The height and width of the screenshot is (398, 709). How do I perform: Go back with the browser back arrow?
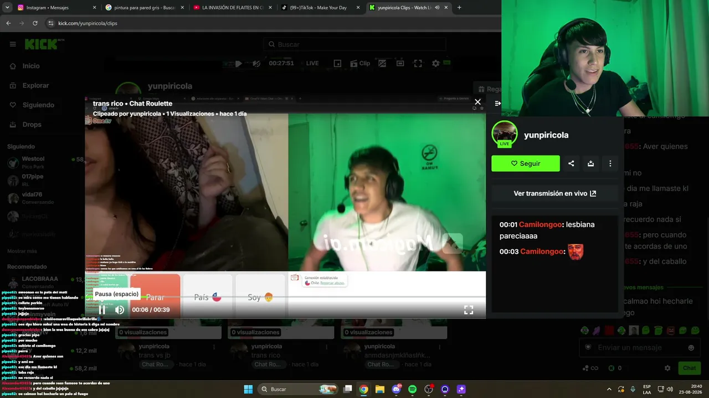coord(8,23)
